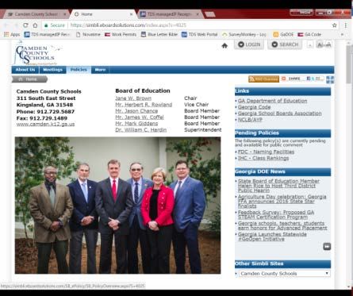Click Dr. William C. Hardin's name link
This screenshot has width=353, height=296.
click(141, 130)
